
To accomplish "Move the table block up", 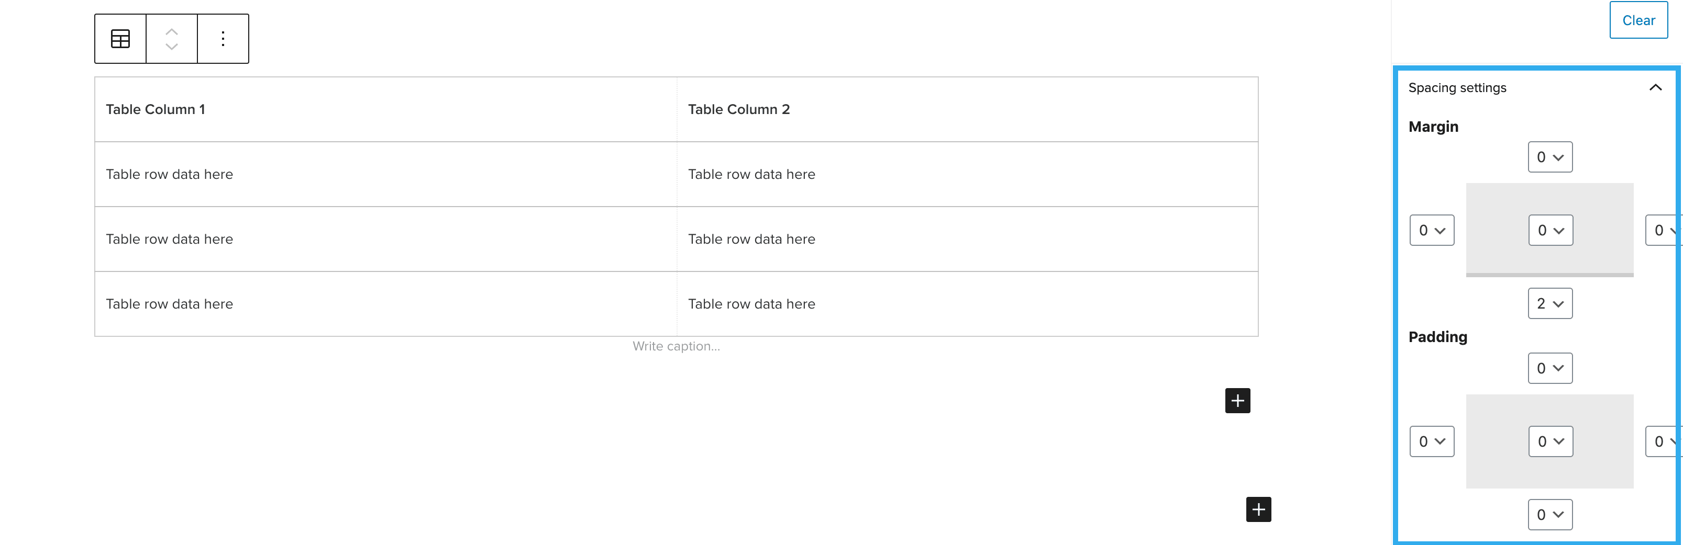I will pyautogui.click(x=172, y=31).
